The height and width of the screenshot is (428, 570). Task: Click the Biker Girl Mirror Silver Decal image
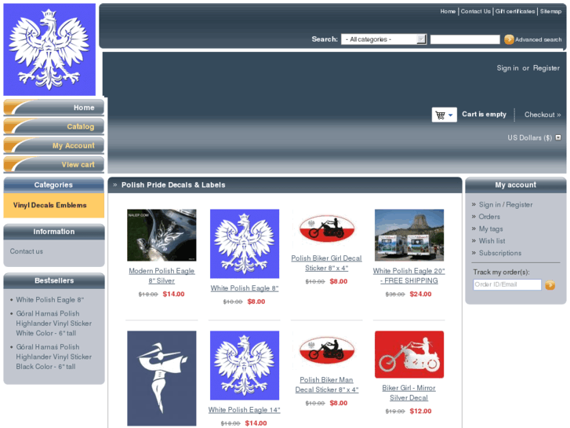[x=409, y=354]
